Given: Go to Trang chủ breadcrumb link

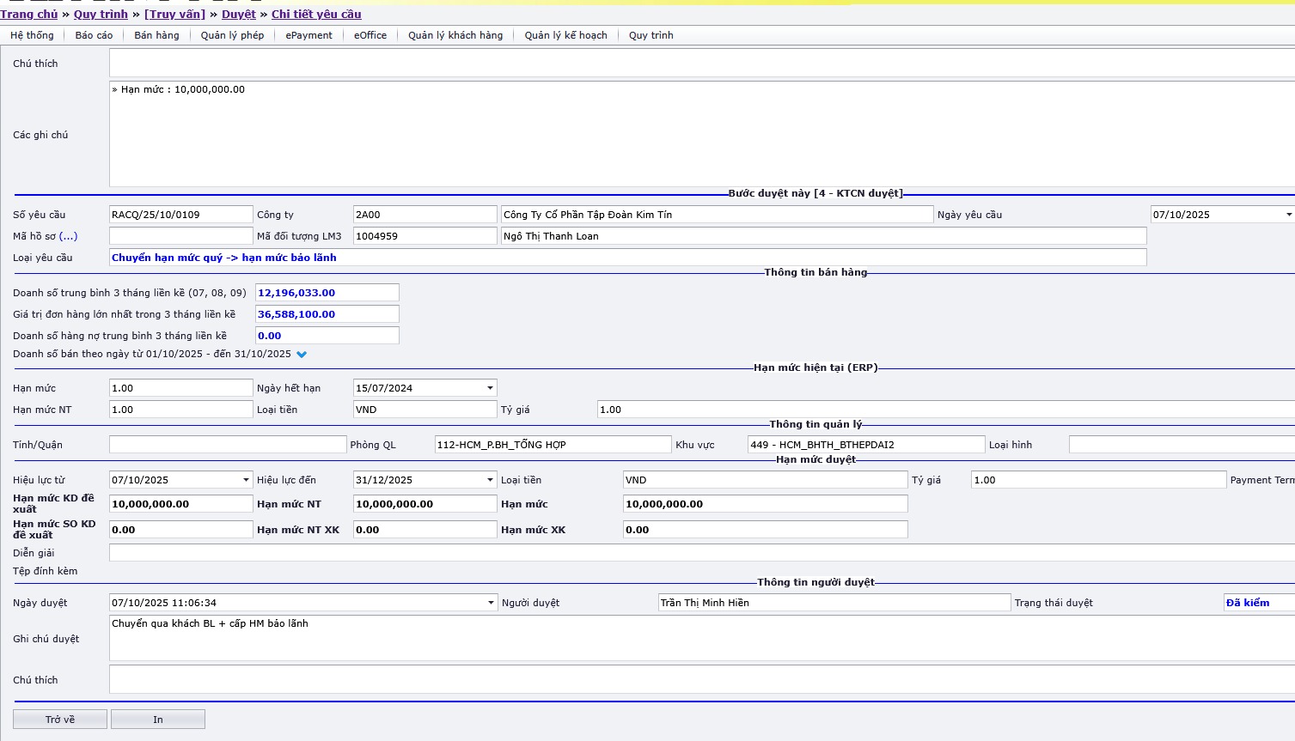Looking at the screenshot, I should pos(29,14).
